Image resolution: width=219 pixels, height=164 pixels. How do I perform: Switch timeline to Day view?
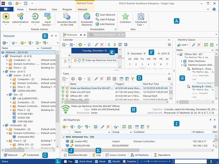[68, 161]
